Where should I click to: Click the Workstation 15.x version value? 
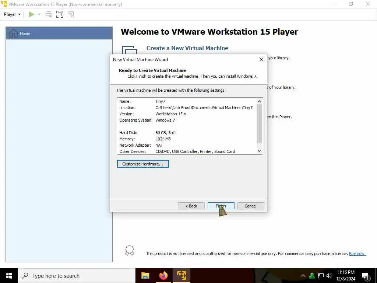coord(171,114)
